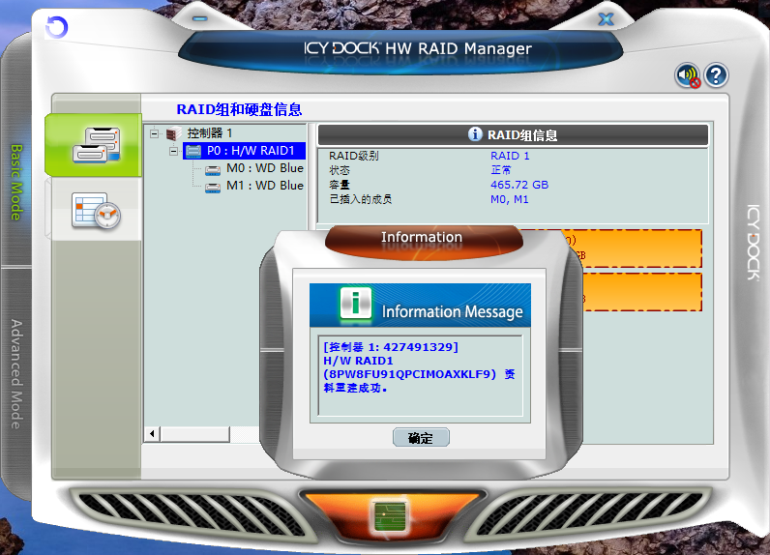Open the event log schedule sidebar icon
This screenshot has height=555, width=770.
[x=97, y=210]
